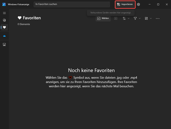
Task: Click the gallery layout icon
Action: tap(146, 18)
